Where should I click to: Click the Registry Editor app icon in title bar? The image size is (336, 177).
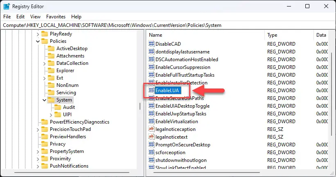click(7, 7)
